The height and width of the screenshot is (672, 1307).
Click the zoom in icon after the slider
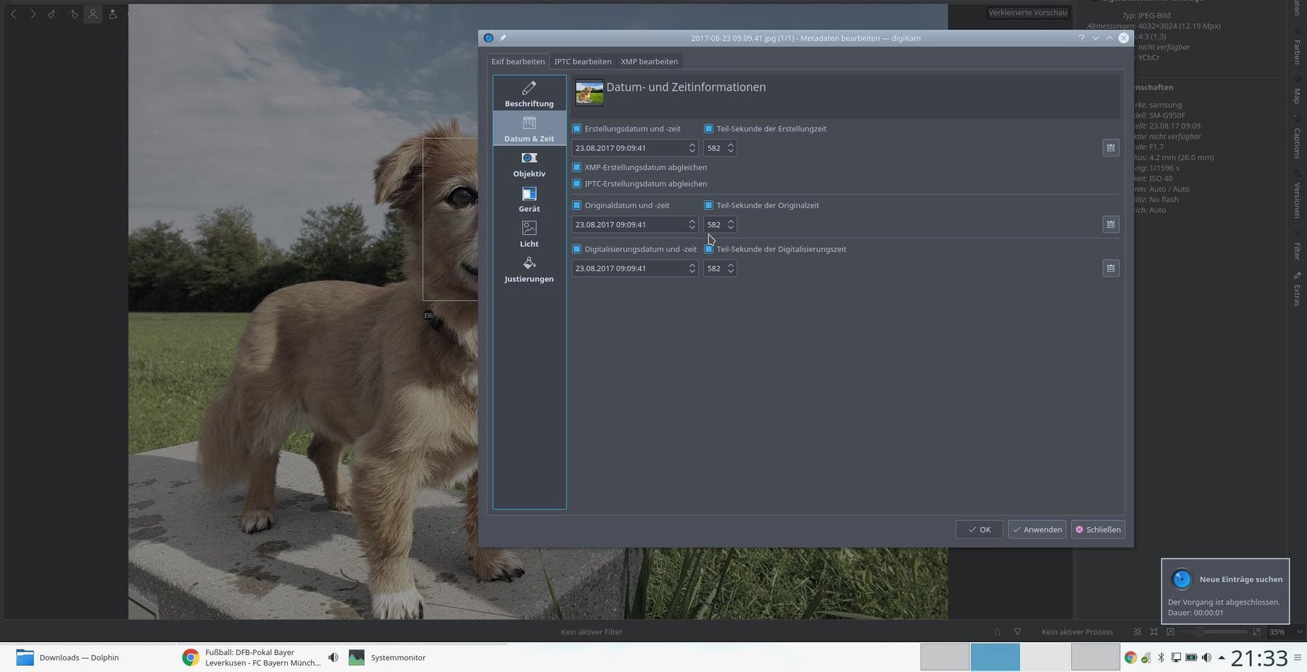(1257, 632)
